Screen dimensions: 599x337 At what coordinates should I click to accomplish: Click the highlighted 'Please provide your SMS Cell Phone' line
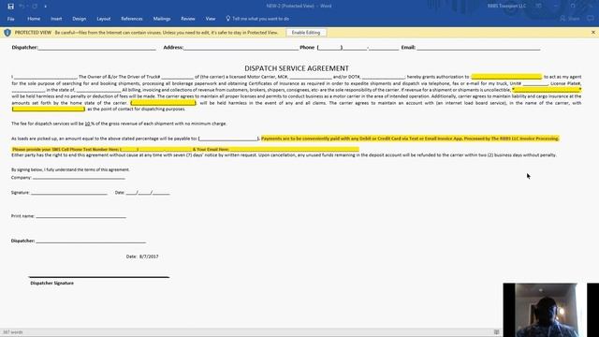tap(185, 150)
